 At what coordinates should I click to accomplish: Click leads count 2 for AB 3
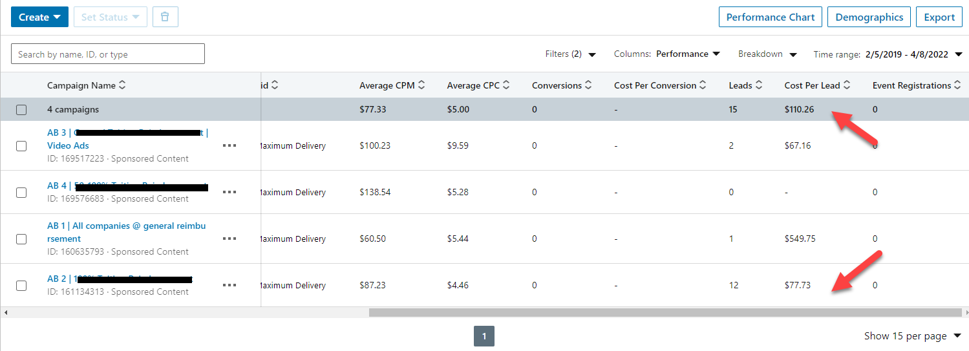click(x=731, y=145)
